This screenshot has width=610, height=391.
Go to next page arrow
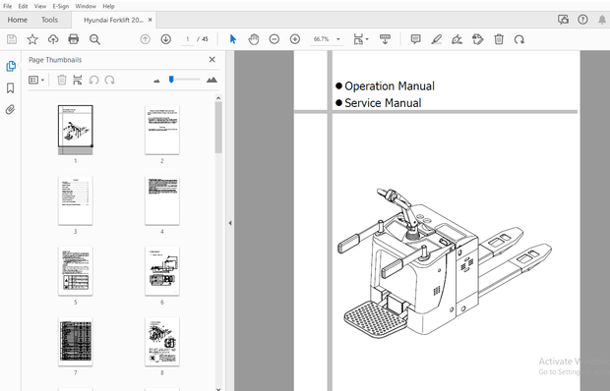(x=166, y=39)
